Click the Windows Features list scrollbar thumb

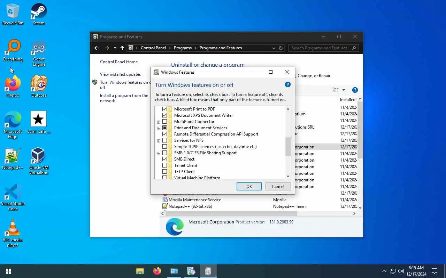[x=288, y=147]
